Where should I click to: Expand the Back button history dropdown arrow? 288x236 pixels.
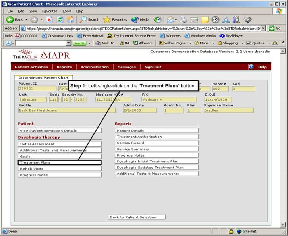pyautogui.click(x=27, y=20)
